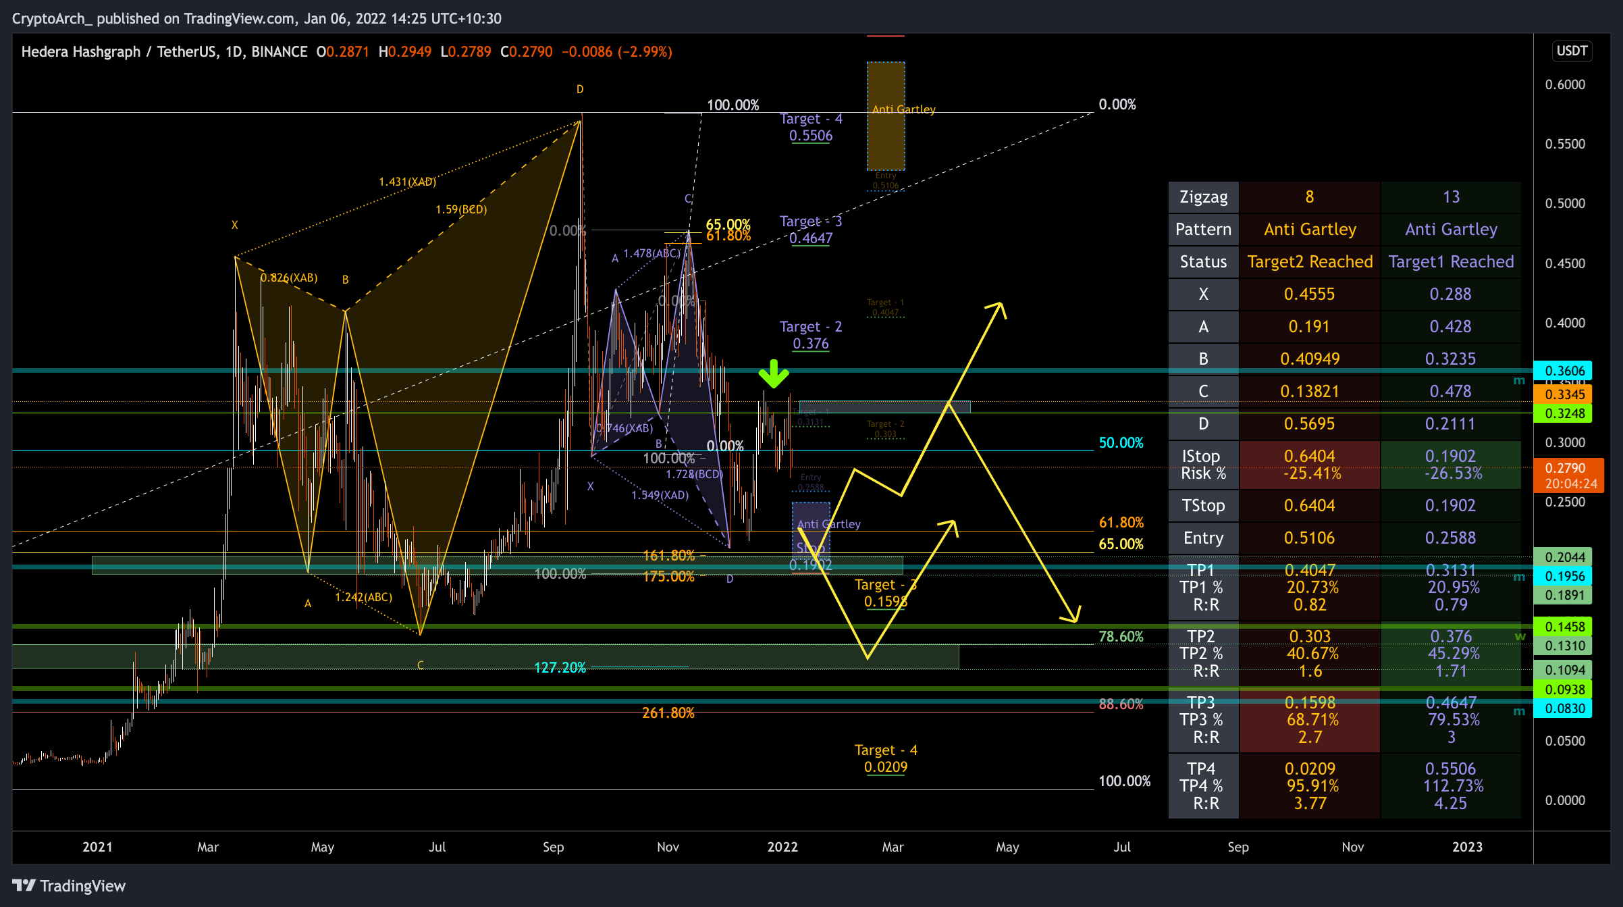Click the Zigzag header cell in table
Image resolution: width=1623 pixels, height=907 pixels.
click(x=1203, y=197)
